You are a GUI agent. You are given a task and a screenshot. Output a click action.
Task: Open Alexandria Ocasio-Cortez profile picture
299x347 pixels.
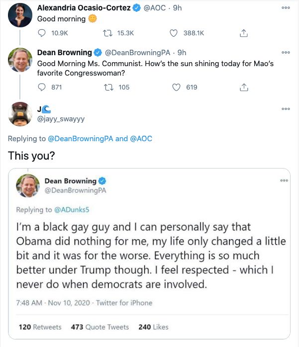point(20,15)
